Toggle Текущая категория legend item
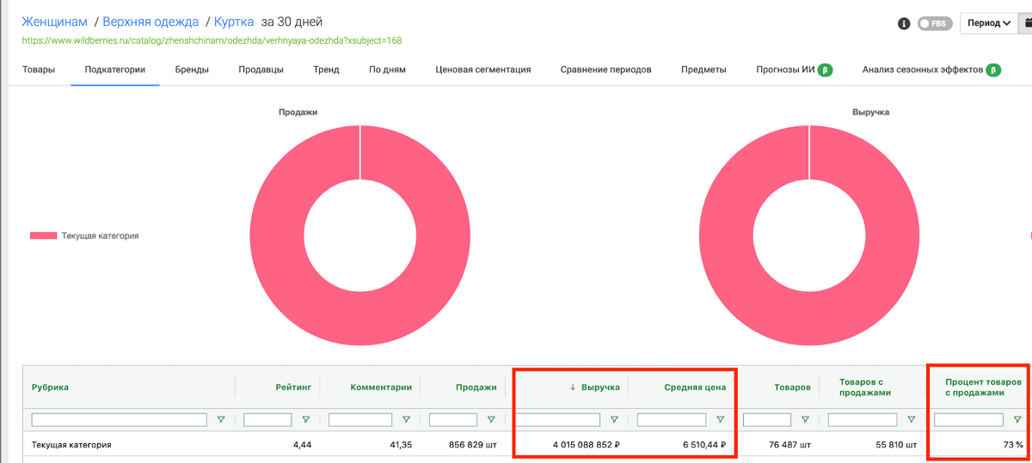The width and height of the screenshot is (1032, 463). [x=84, y=235]
